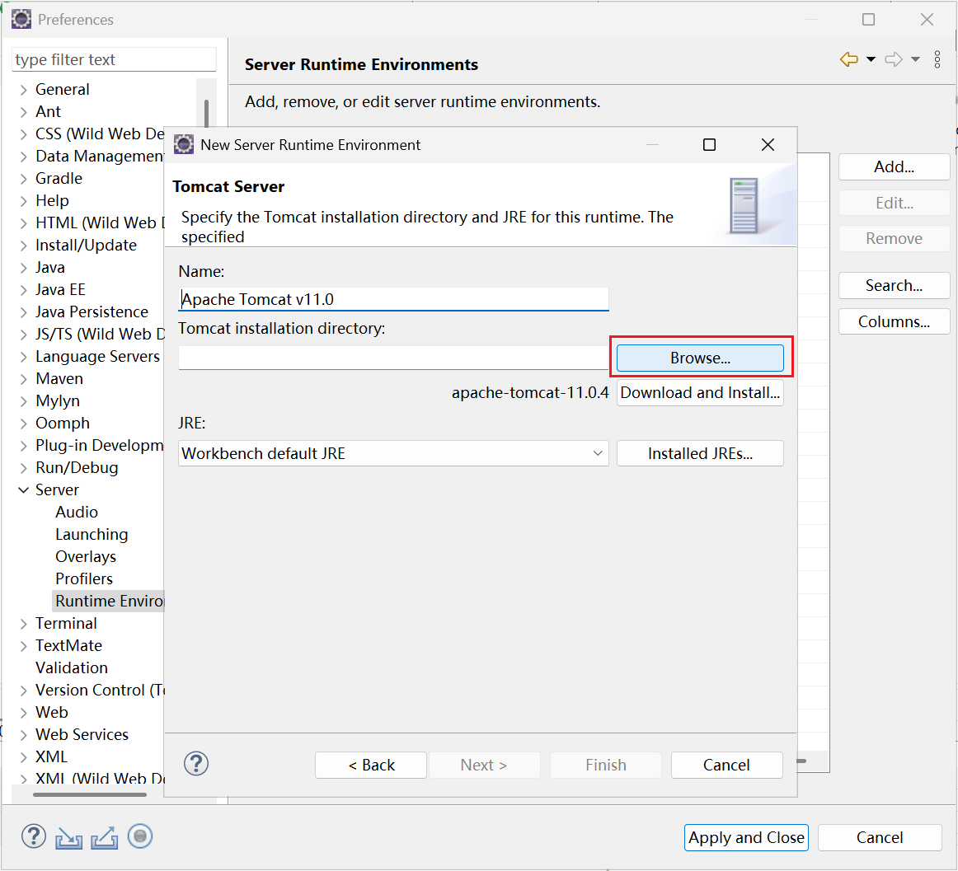958x871 pixels.
Task: Click the Back button in the wizard
Action: click(371, 765)
